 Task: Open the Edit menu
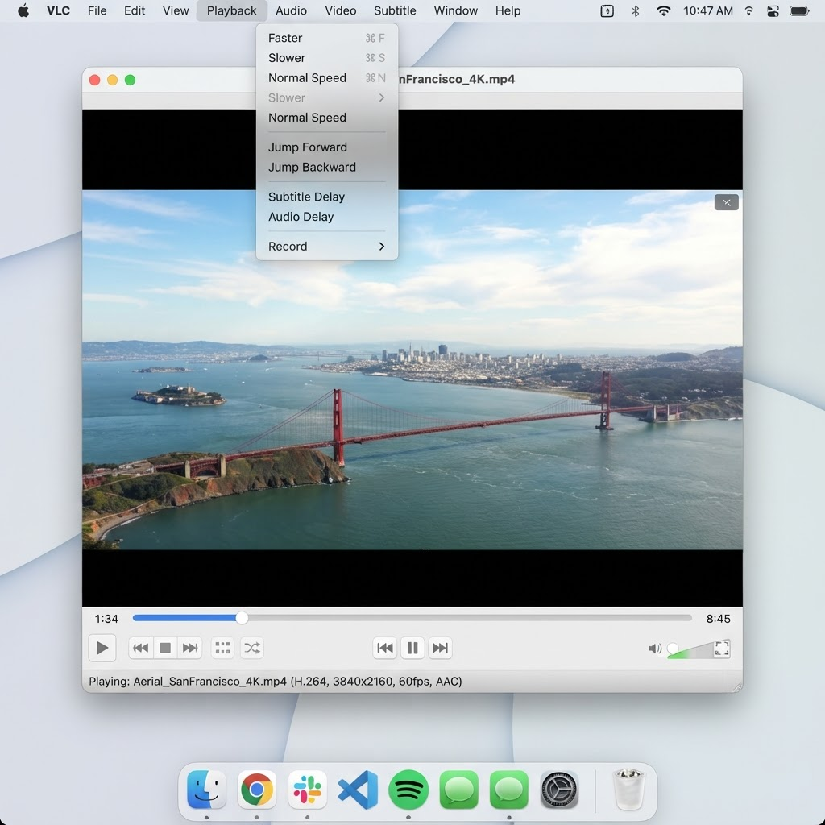pos(135,10)
